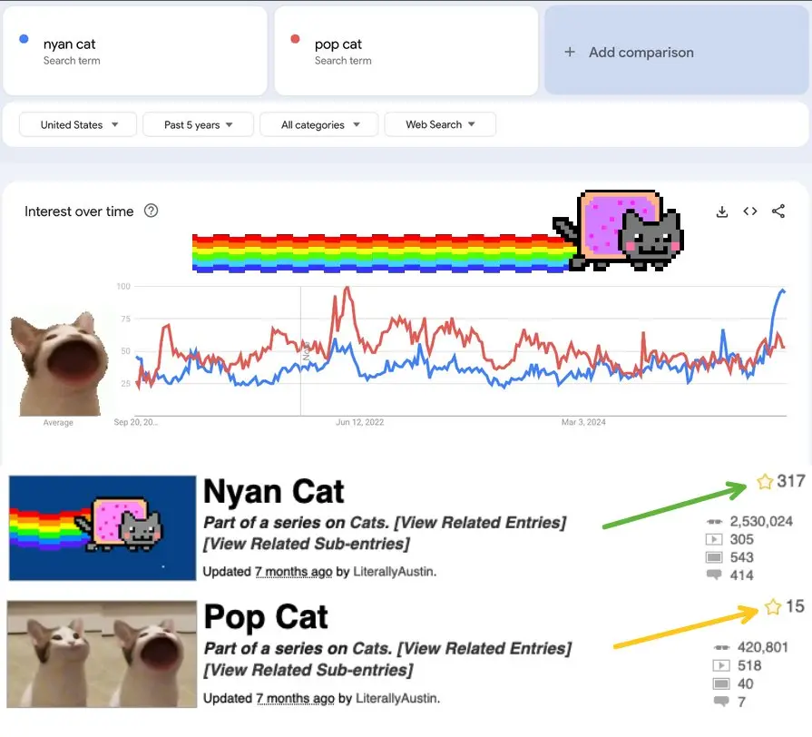Click 7 months ago in Pop Cat entry
This screenshot has width=812, height=737.
point(295,699)
